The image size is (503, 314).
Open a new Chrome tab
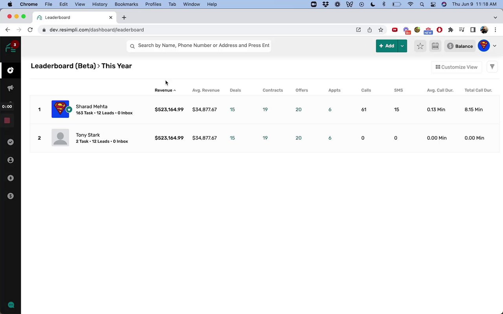(124, 17)
